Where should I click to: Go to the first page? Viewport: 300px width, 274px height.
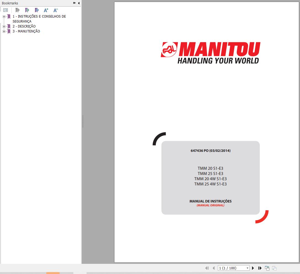207,268
